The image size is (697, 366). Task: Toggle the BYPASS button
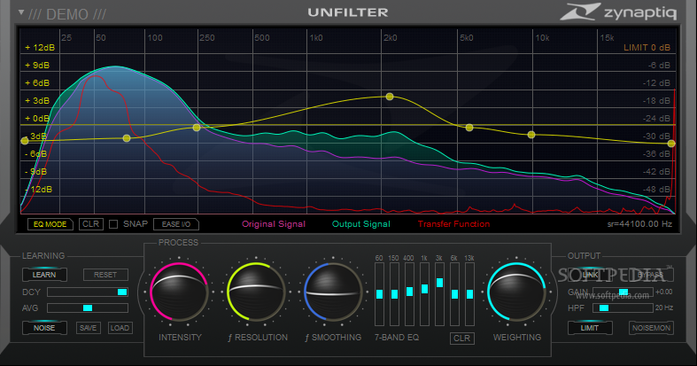pyautogui.click(x=651, y=275)
